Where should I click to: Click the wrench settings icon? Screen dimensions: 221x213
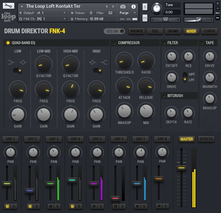tap(9, 6)
